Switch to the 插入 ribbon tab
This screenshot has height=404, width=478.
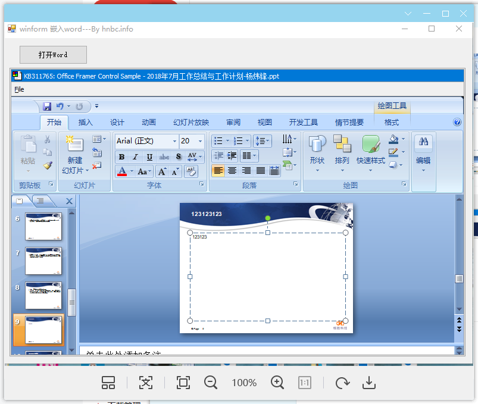(85, 122)
